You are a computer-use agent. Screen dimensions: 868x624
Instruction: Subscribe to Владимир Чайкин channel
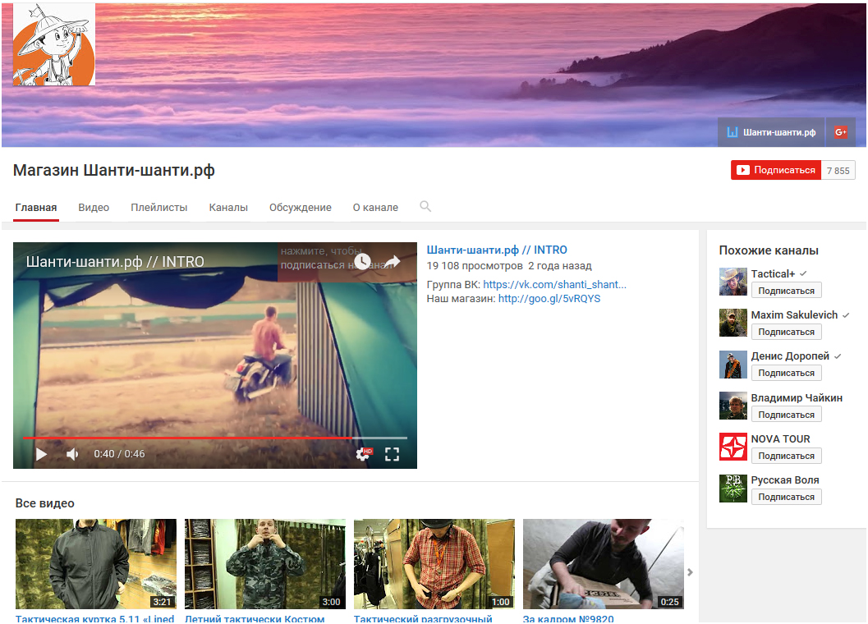tap(786, 415)
